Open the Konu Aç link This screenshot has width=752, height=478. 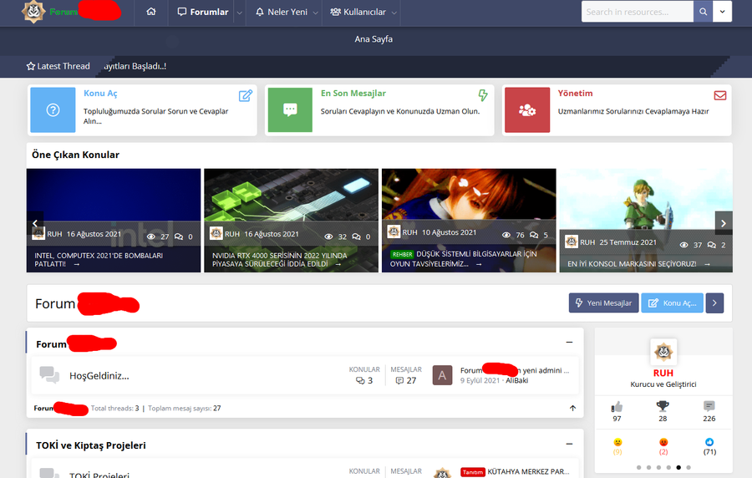pos(100,94)
